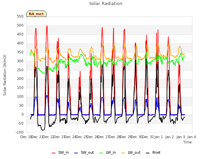Click the Dec 22 SW_in peak near 500
This screenshot has width=212, height=159.
point(47,26)
